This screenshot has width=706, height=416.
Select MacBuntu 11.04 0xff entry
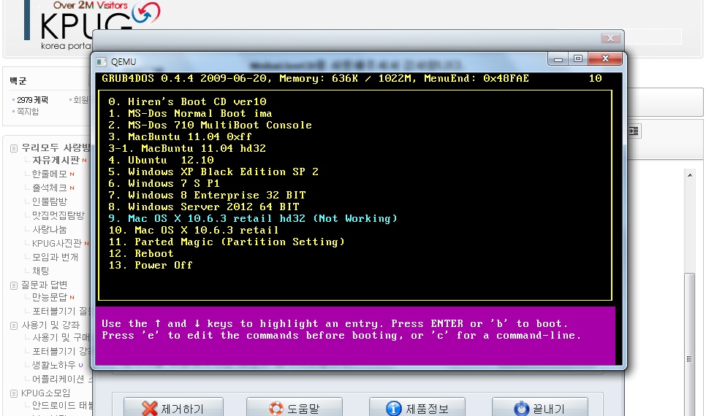tap(180, 136)
